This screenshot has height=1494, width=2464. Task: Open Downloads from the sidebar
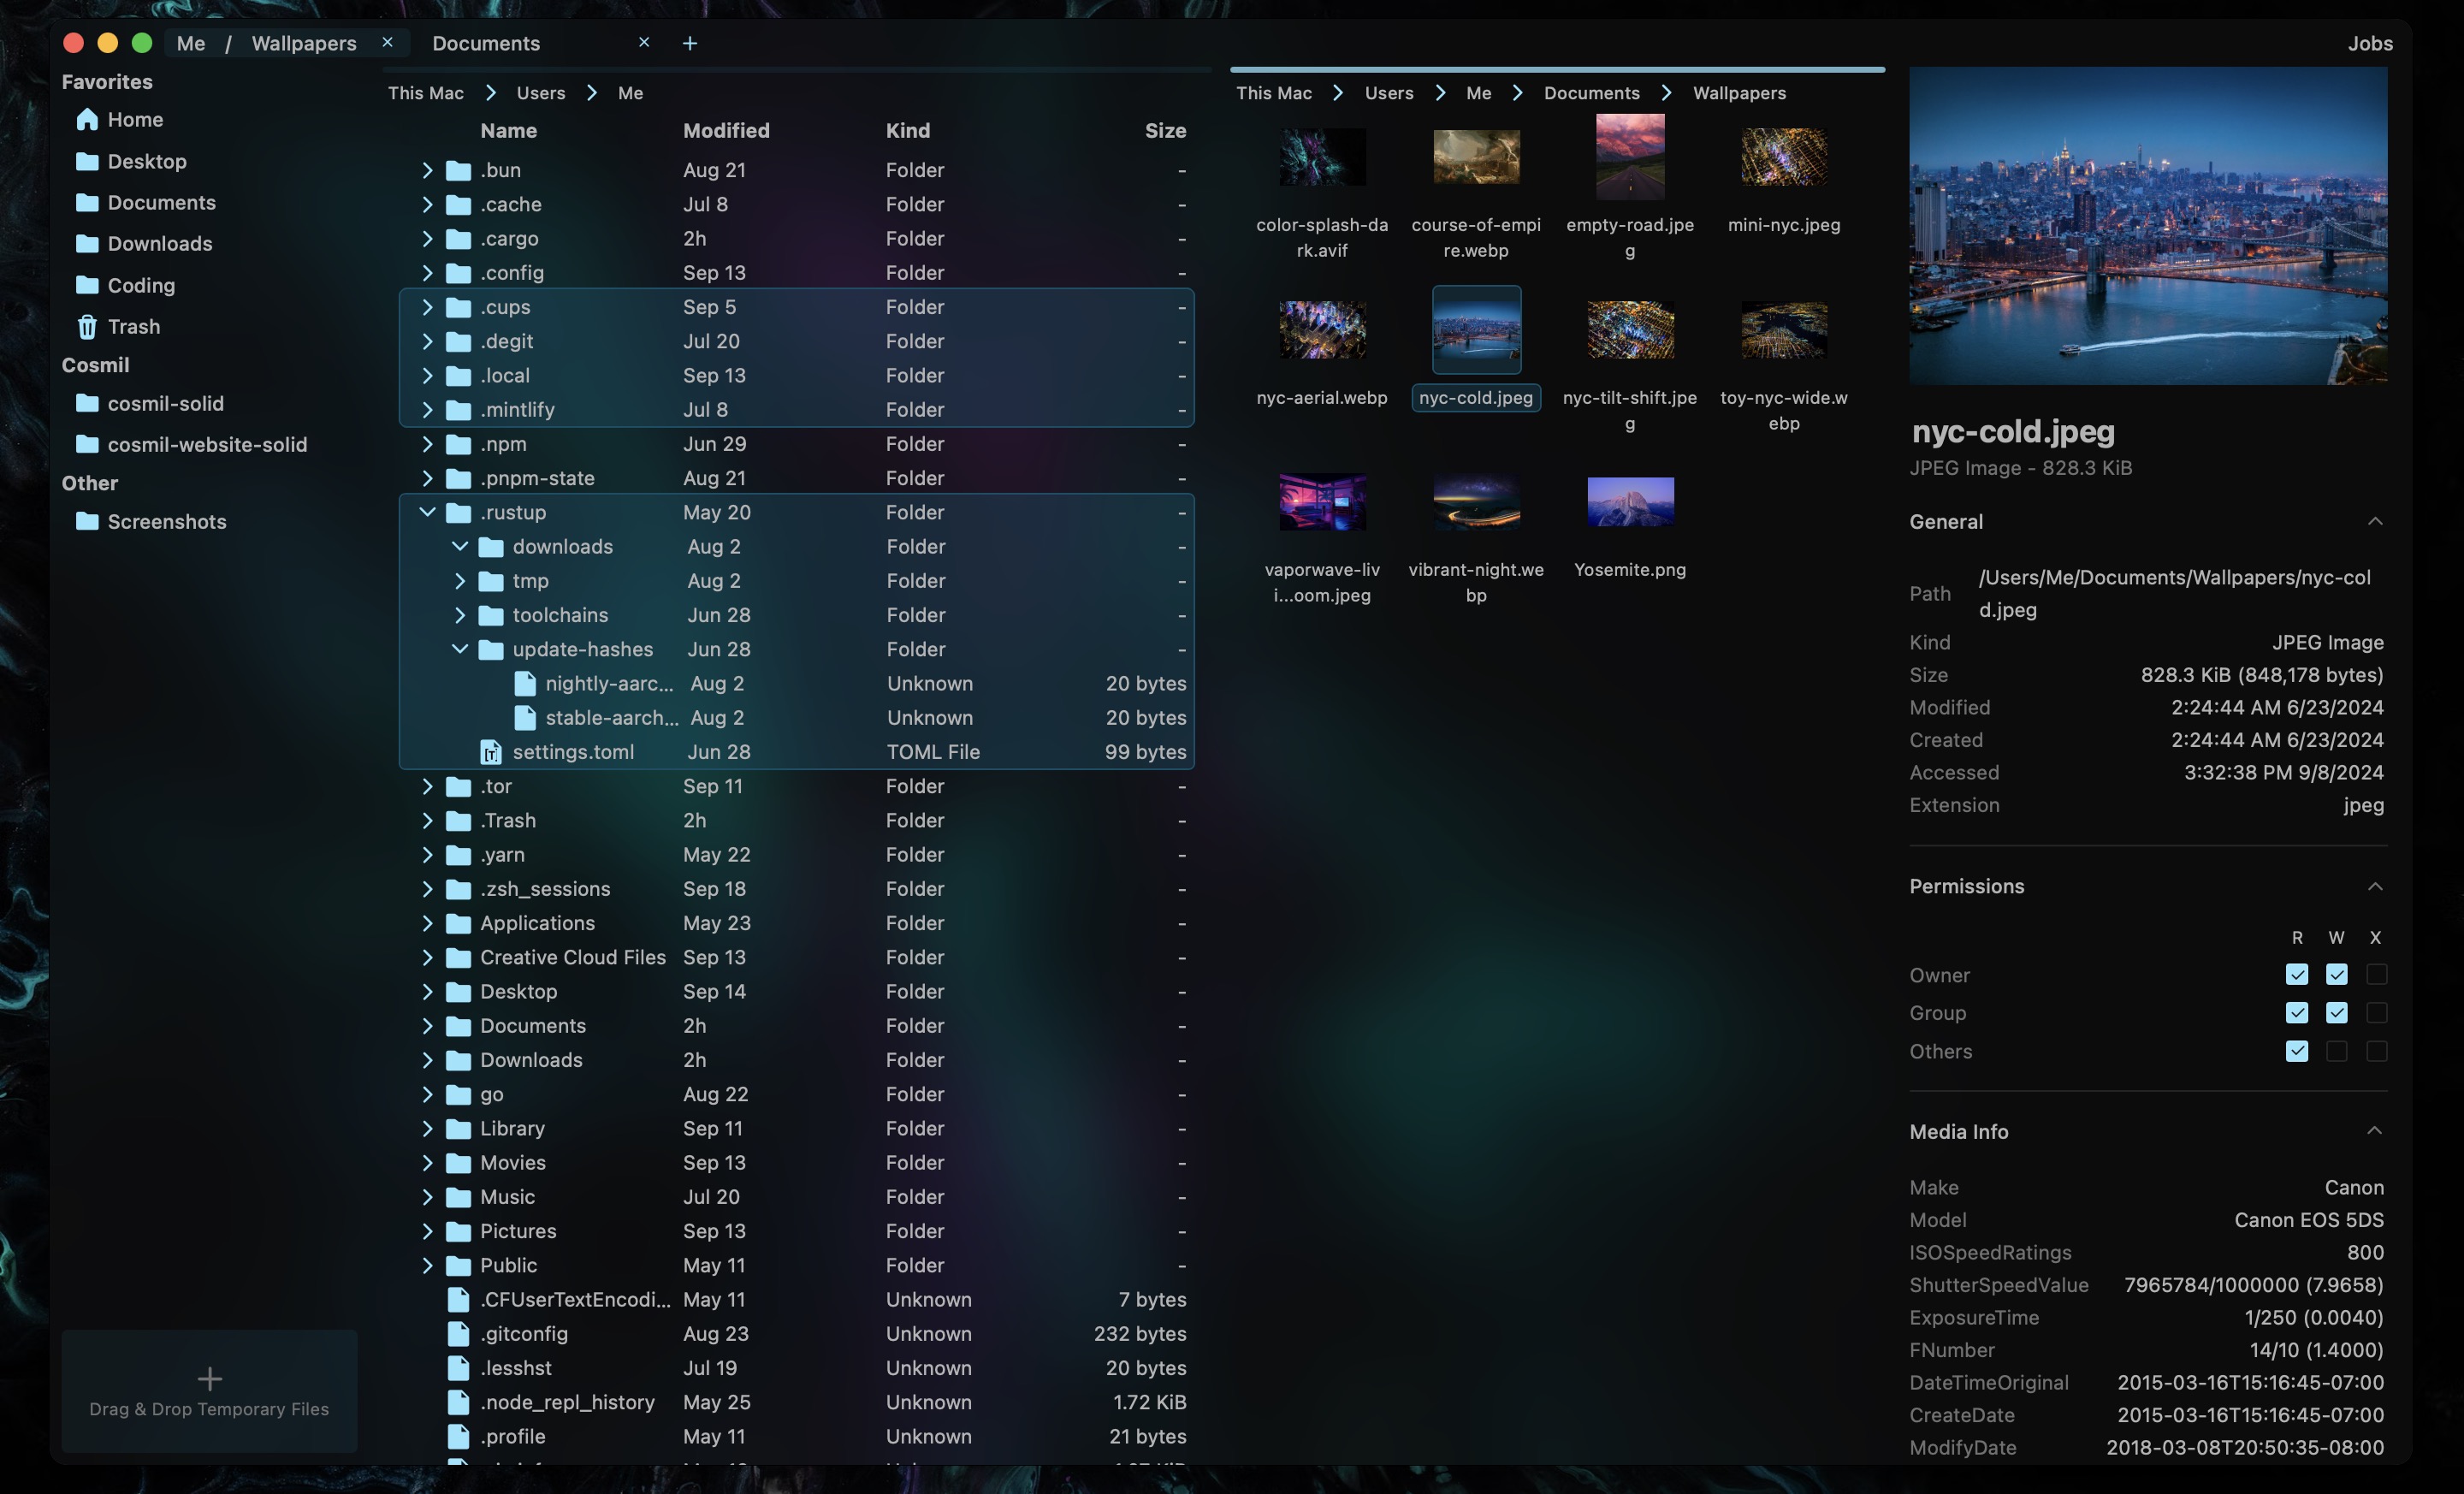(159, 243)
